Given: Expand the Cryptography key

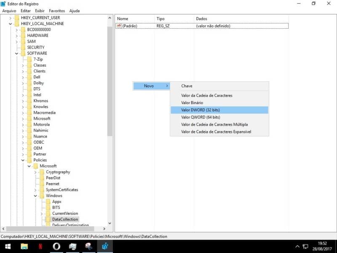Looking at the screenshot, I should coord(35,172).
